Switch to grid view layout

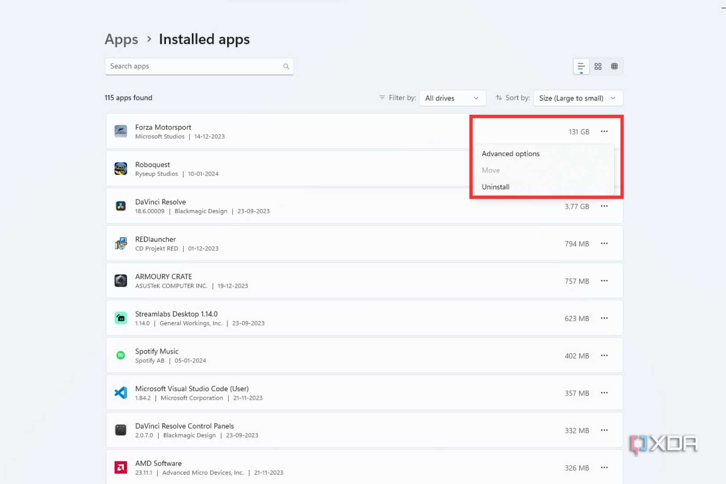point(598,66)
